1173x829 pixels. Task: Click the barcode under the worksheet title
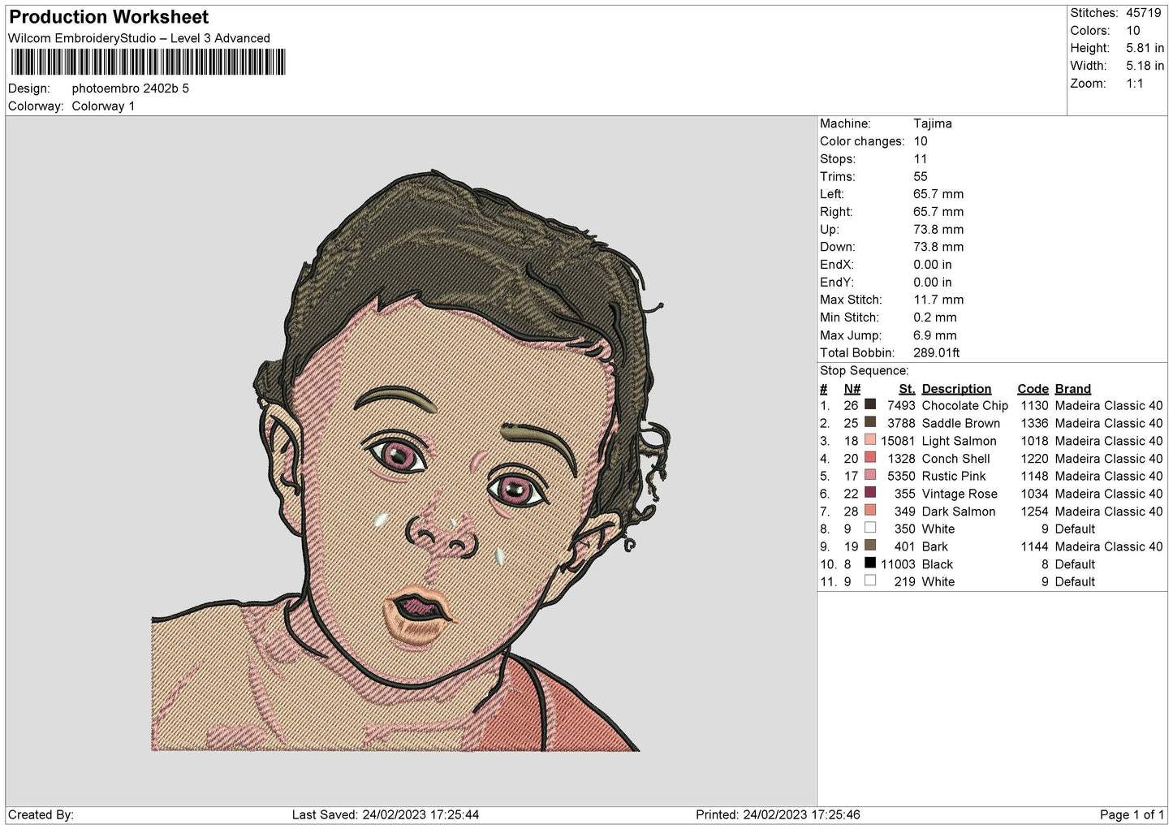149,63
